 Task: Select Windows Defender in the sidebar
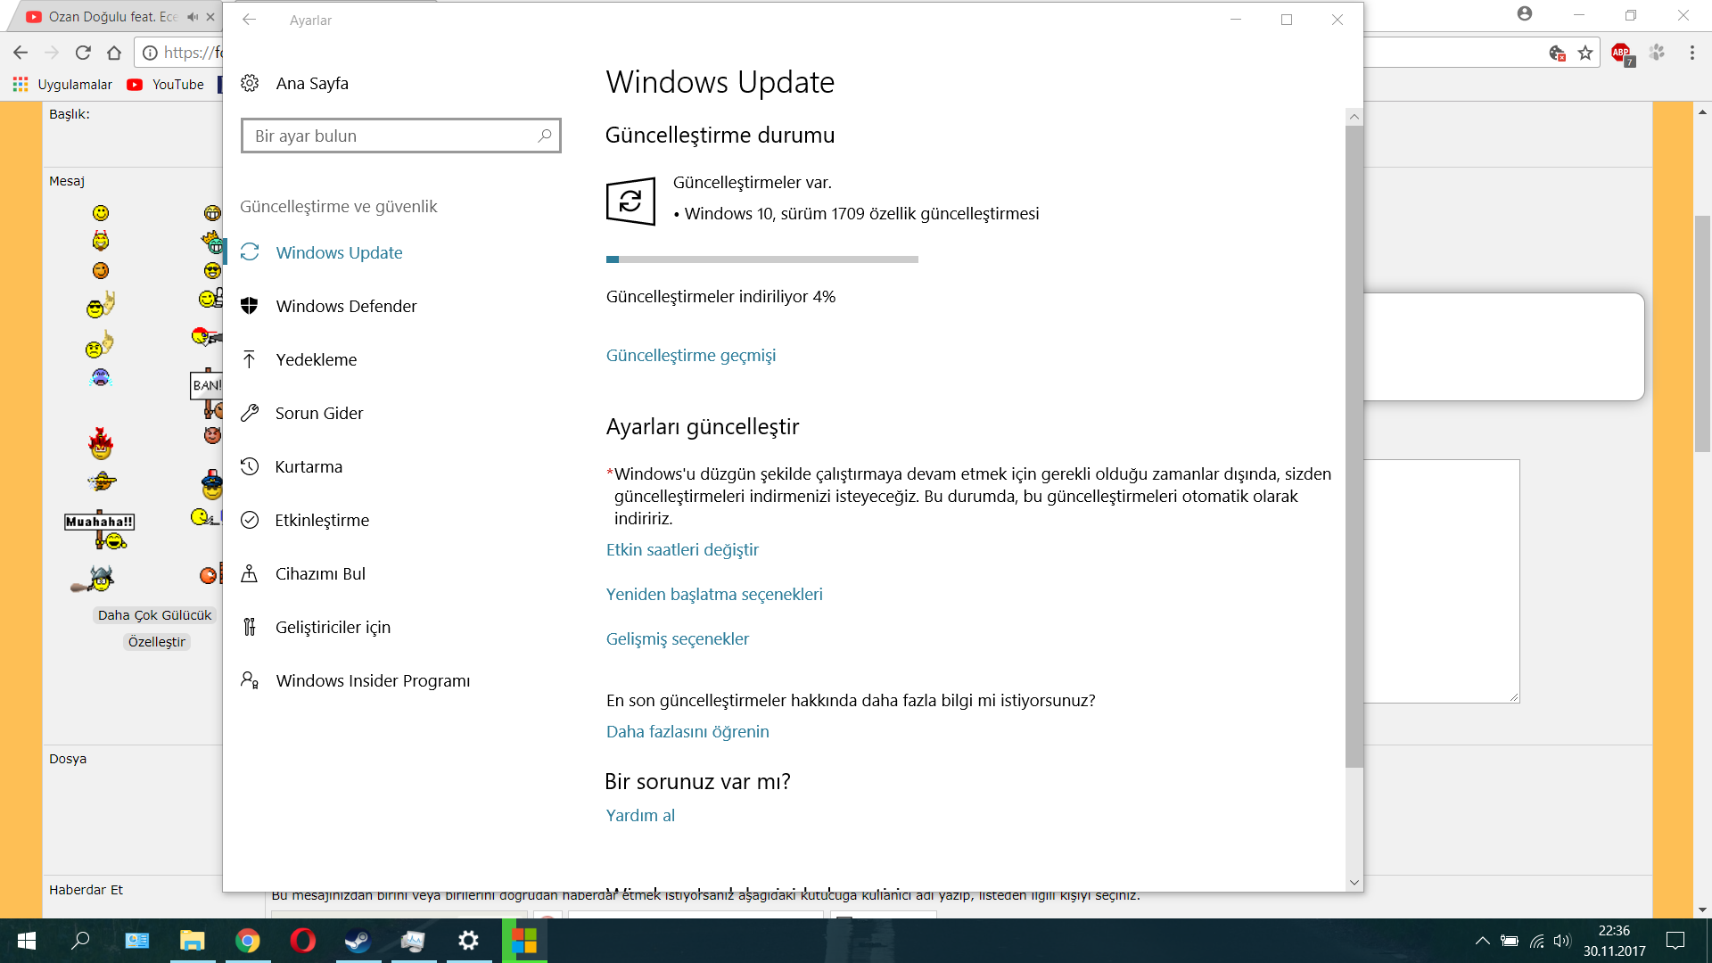(x=392, y=306)
